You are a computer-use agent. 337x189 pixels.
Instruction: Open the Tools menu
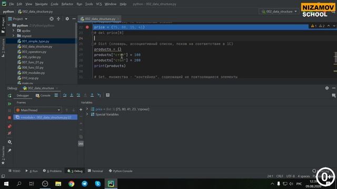89,4
